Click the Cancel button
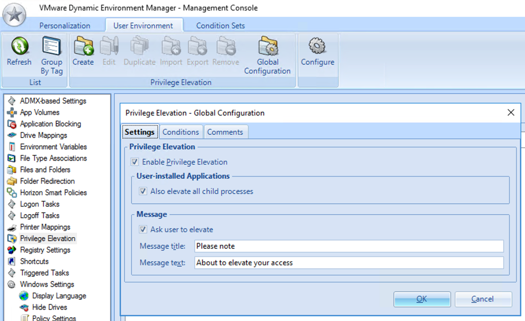525x321 pixels. 483,299
